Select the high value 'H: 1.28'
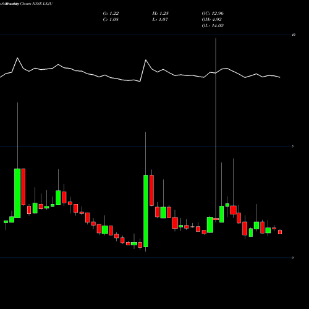 click(161, 14)
